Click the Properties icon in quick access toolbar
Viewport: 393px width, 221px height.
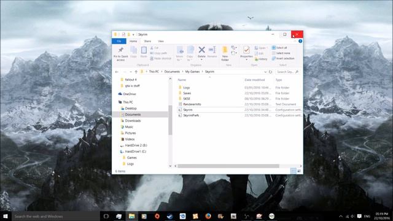(x=123, y=34)
